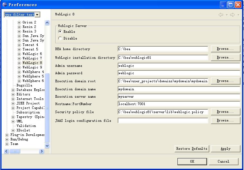
Task: Expand the Tomcat 5 tree node
Action: [19, 49]
